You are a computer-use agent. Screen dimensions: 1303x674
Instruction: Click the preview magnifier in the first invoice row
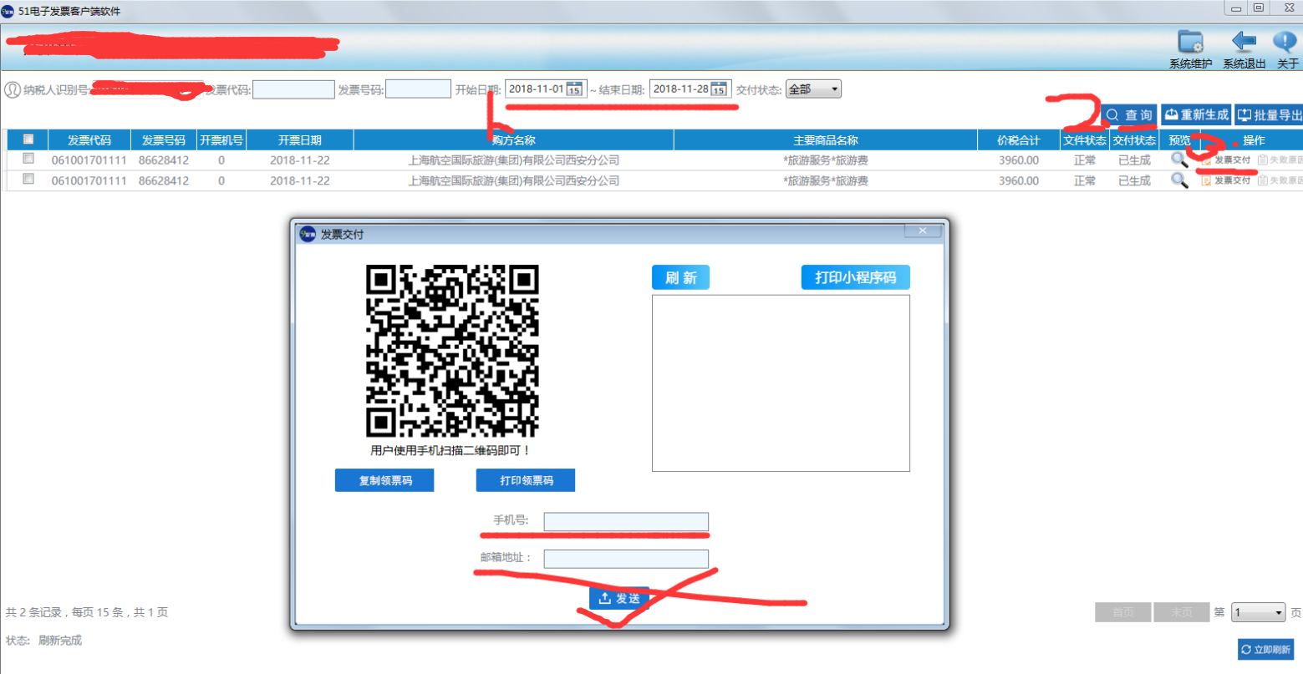[x=1179, y=160]
